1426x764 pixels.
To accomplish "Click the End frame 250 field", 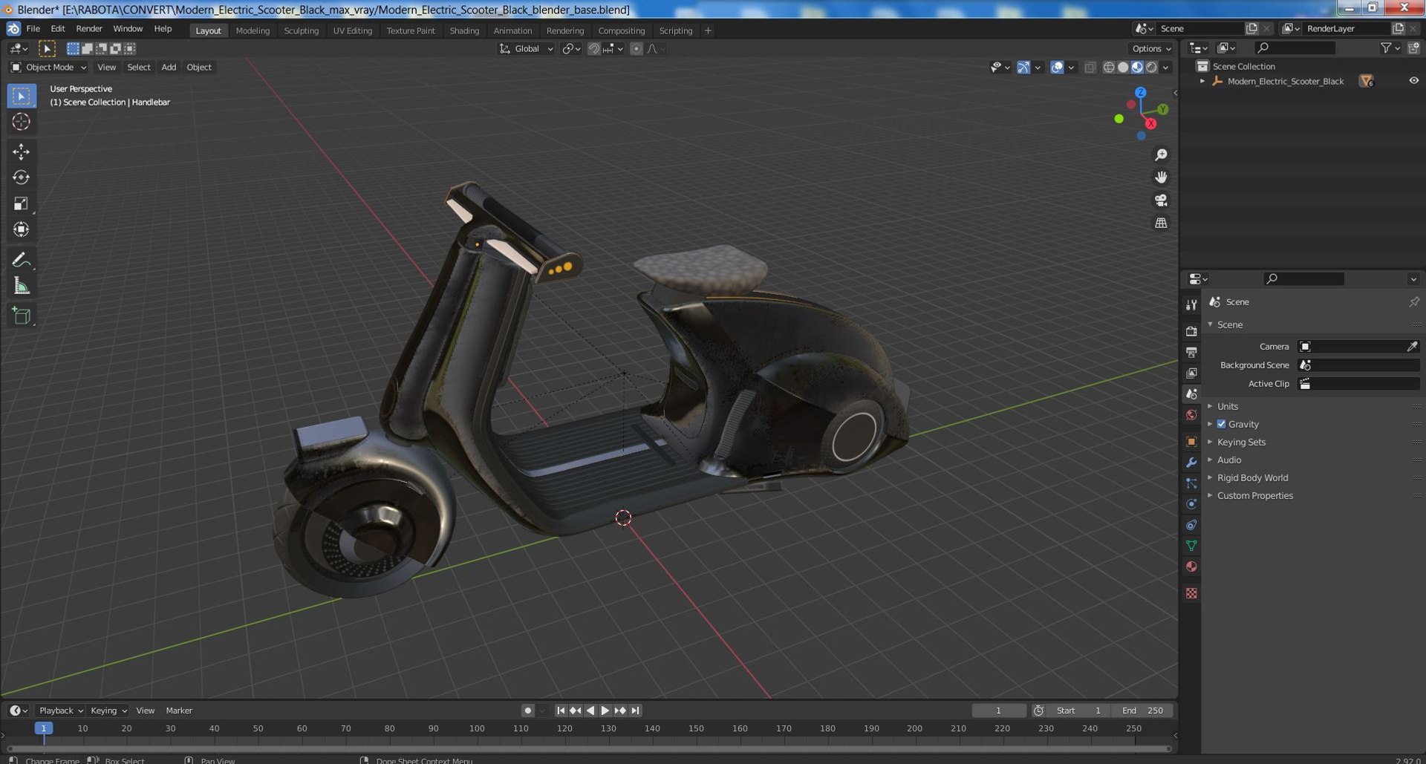I will (1142, 711).
